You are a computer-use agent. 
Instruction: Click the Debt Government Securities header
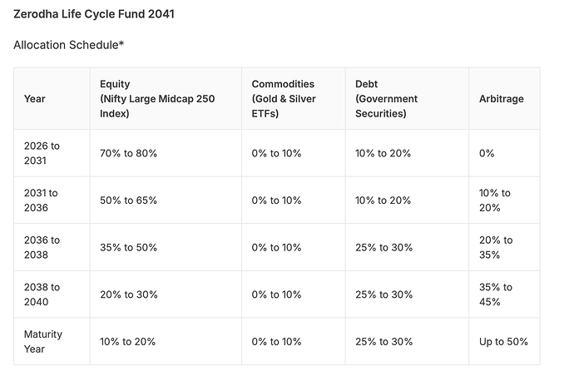(387, 99)
